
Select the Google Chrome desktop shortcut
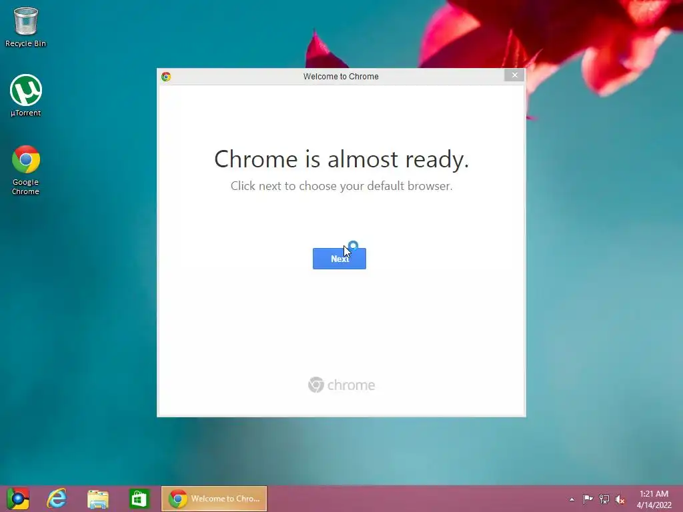click(x=26, y=171)
